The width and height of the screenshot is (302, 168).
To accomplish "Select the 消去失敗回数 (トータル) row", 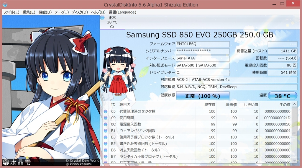I will [x=197, y=150].
